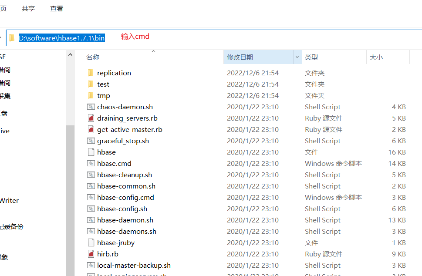Click the 文件夹 type of replication
The image size is (422, 276).
314,73
